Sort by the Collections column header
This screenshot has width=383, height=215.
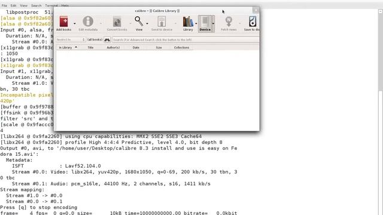tap(181, 48)
